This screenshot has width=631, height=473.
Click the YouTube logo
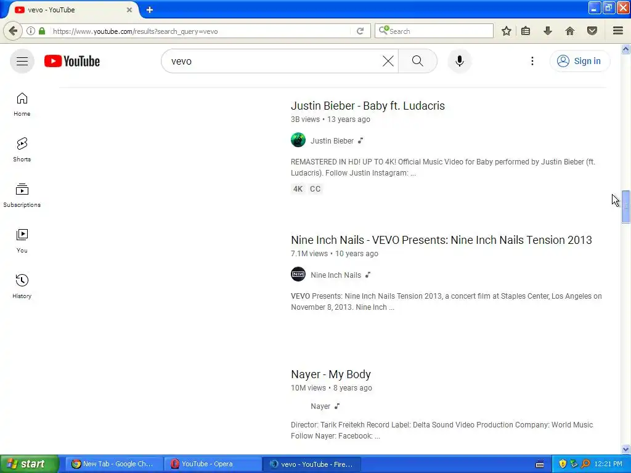[72, 61]
